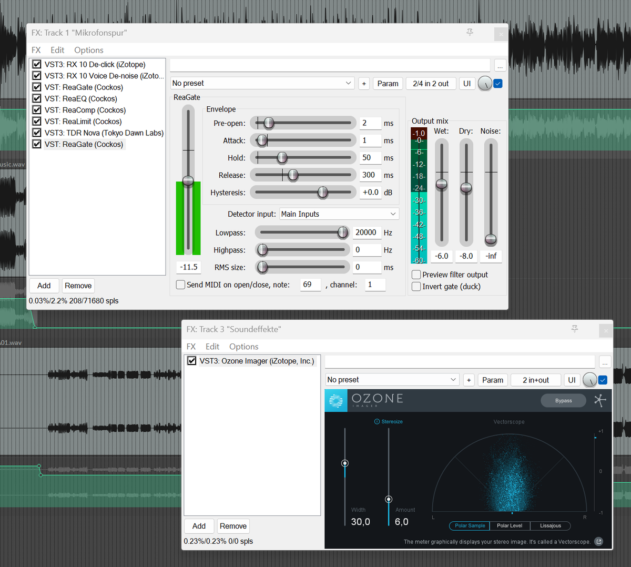This screenshot has height=567, width=631.
Task: Select 'VST: ReaComp (Cockos)' in FX list
Action: [85, 110]
